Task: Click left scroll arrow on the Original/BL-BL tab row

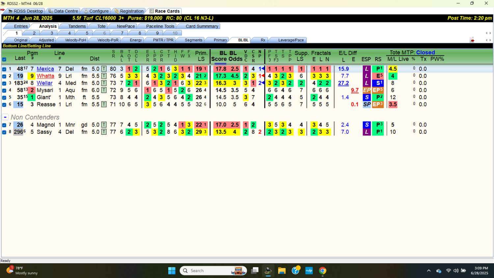Action: click(486, 40)
